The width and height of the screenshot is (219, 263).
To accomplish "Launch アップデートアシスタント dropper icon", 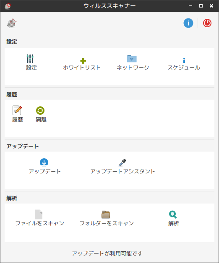I will tap(123, 162).
